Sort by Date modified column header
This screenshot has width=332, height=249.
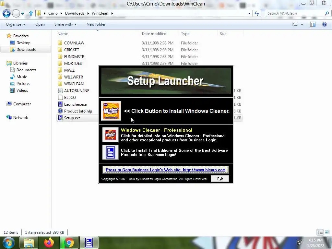pyautogui.click(x=154, y=34)
